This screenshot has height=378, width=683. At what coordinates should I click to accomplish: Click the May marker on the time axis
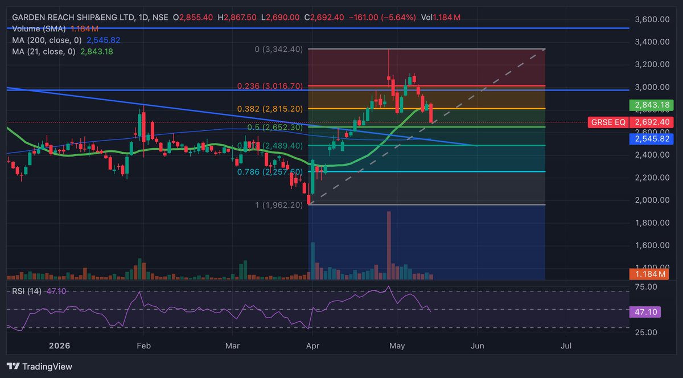click(x=397, y=346)
